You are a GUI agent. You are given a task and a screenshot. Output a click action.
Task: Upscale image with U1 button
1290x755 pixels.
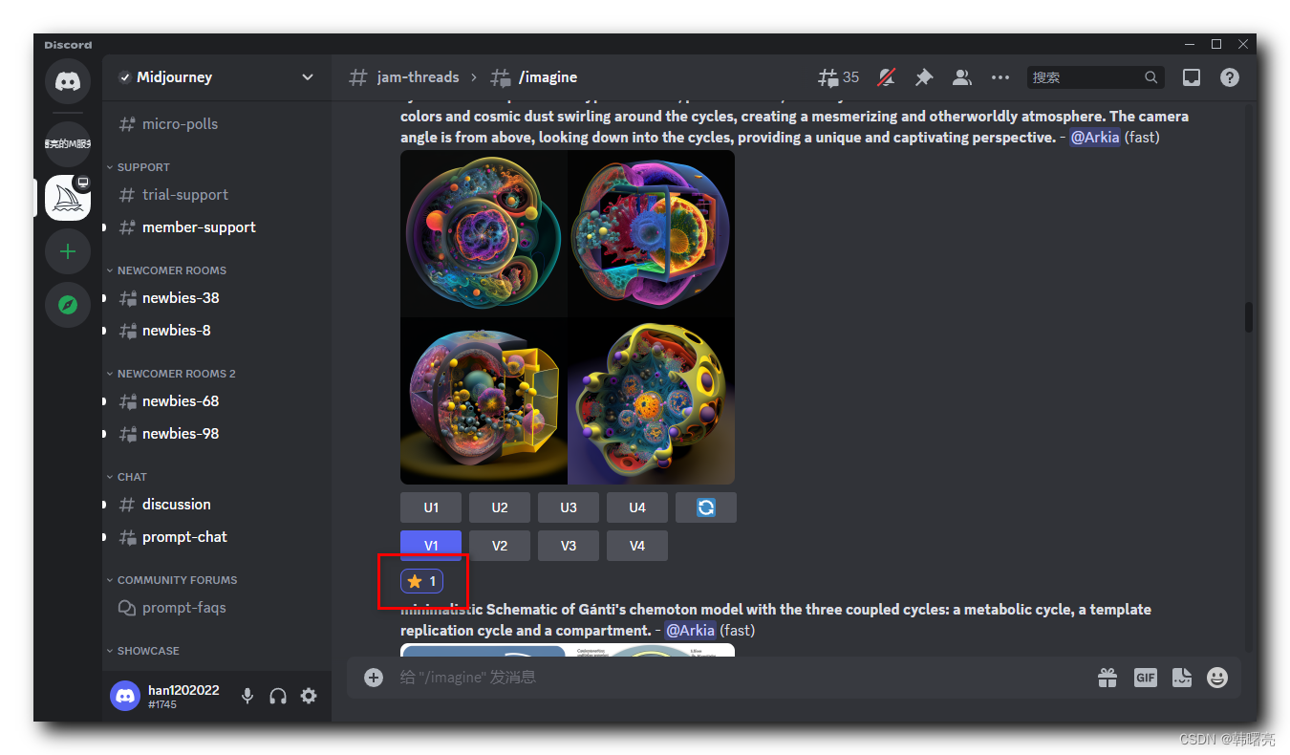click(x=431, y=507)
